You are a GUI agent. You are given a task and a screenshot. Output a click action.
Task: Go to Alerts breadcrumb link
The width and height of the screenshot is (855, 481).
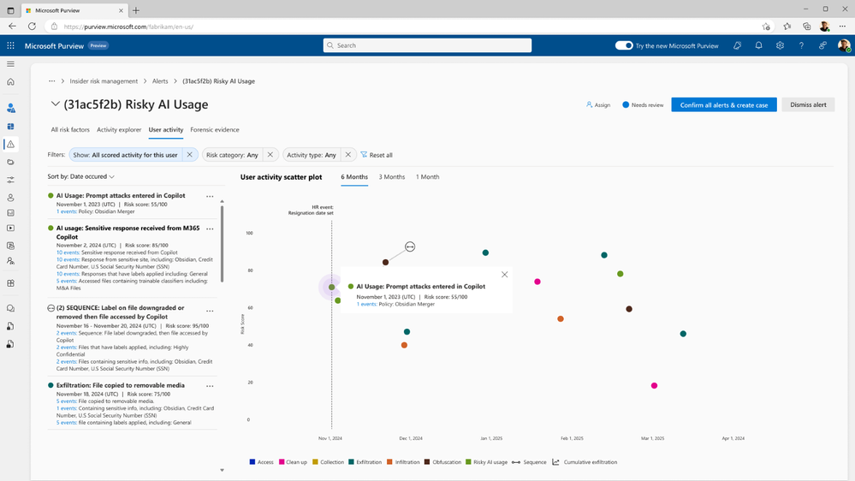coord(160,81)
